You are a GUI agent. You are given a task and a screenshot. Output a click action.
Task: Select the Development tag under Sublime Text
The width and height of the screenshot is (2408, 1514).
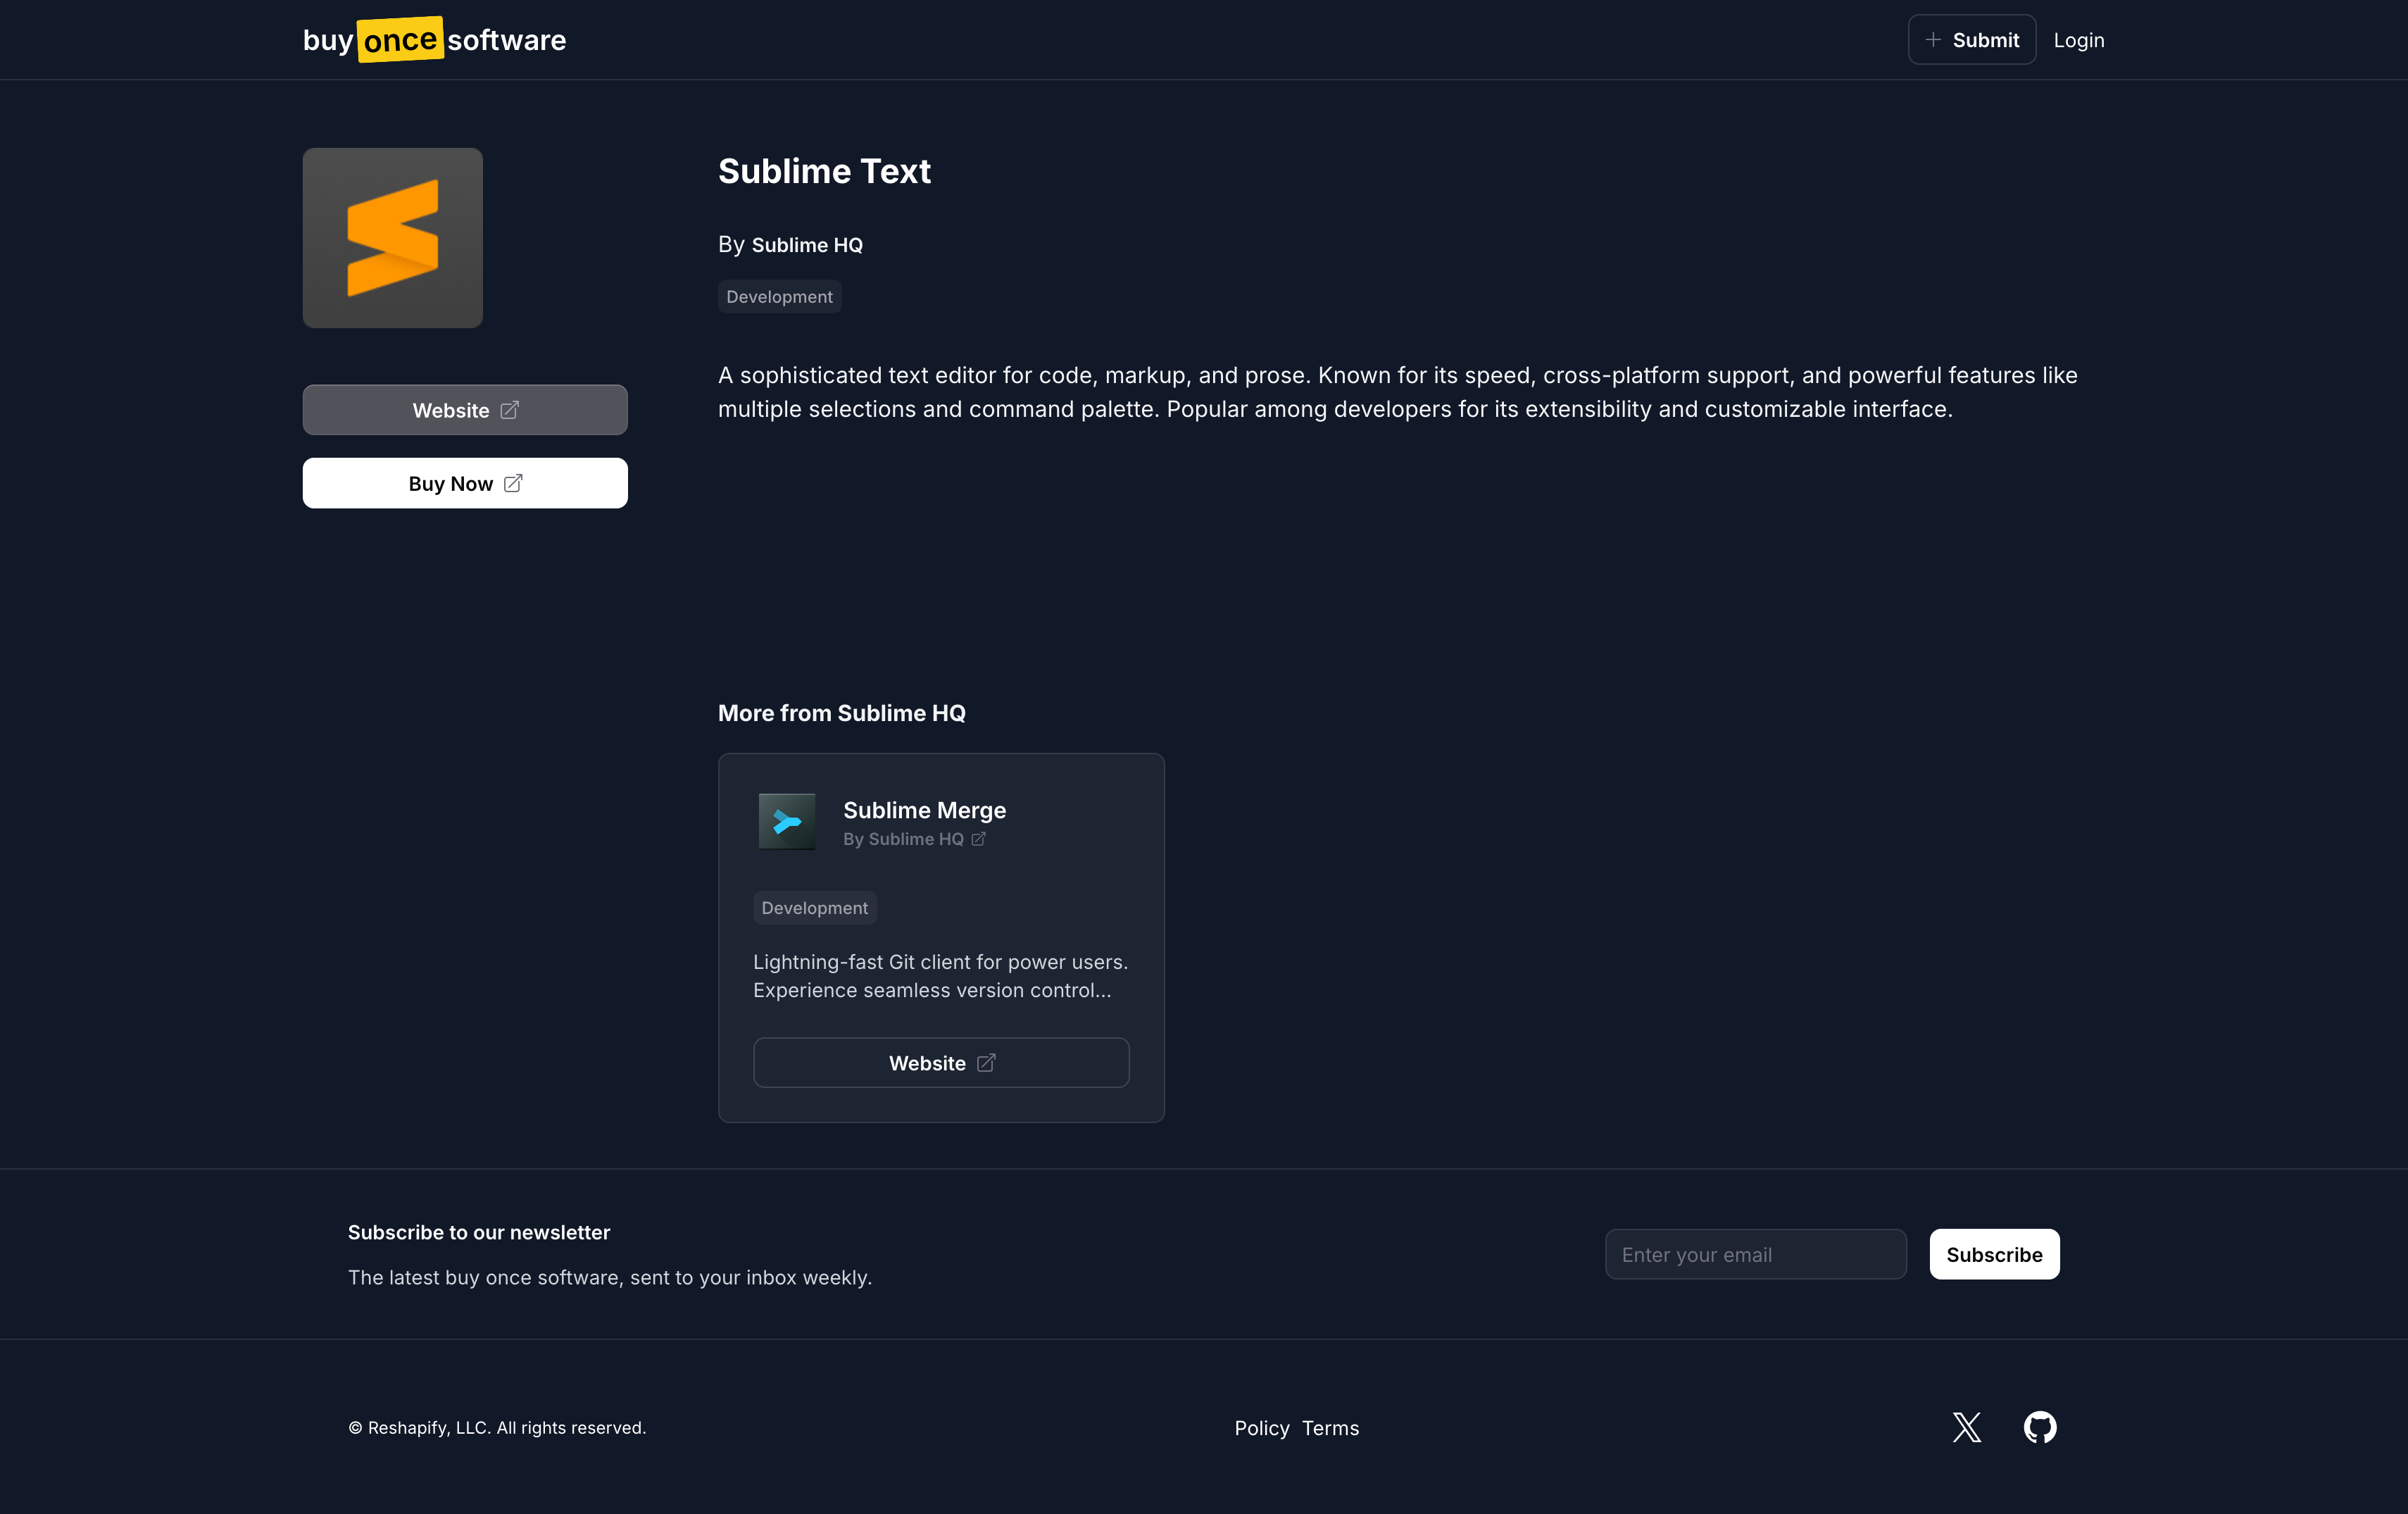pos(779,297)
